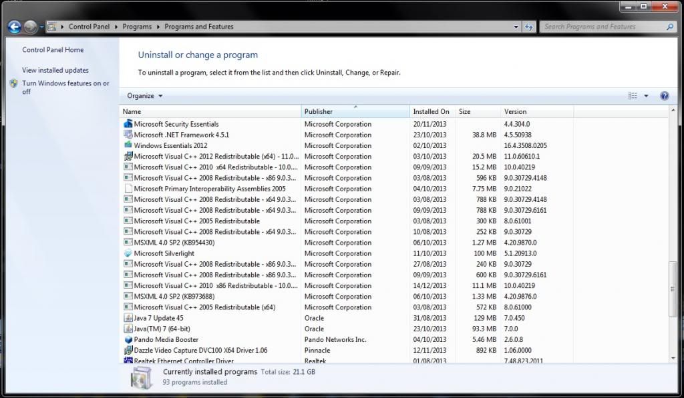The width and height of the screenshot is (684, 398).
Task: Click the change view icon
Action: 633,96
